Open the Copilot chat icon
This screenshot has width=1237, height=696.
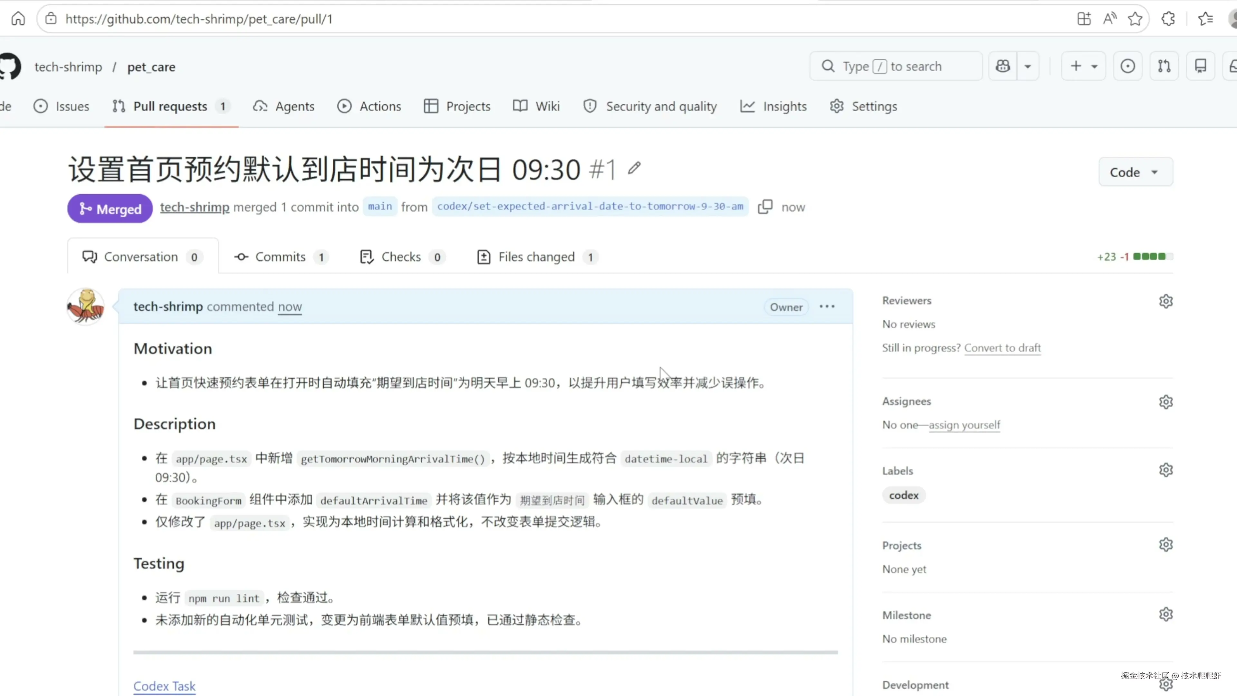pyautogui.click(x=1003, y=66)
